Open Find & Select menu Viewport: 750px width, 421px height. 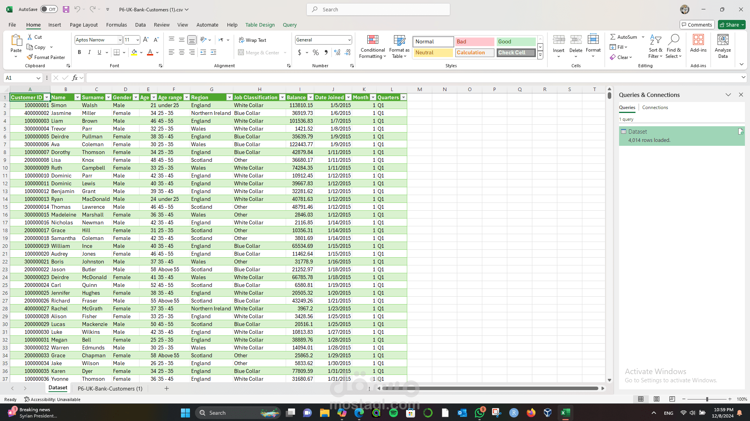674,46
